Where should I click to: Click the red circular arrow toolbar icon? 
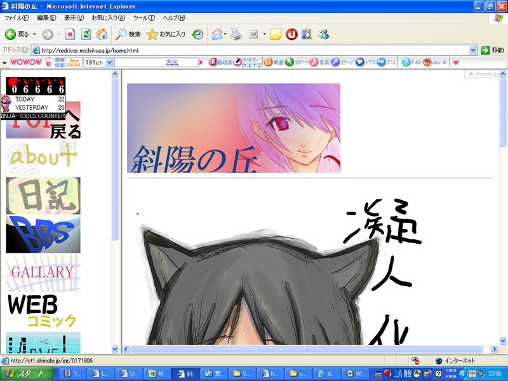(291, 34)
